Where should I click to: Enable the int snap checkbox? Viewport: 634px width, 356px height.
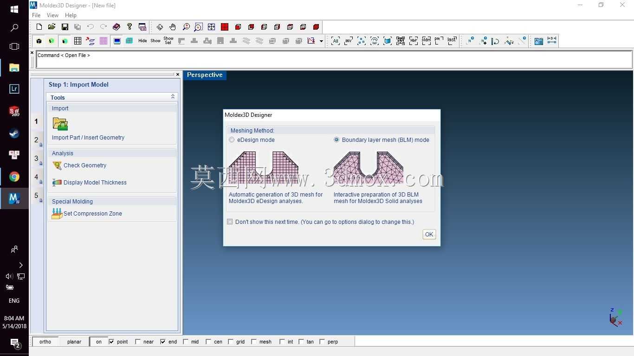pos(282,342)
